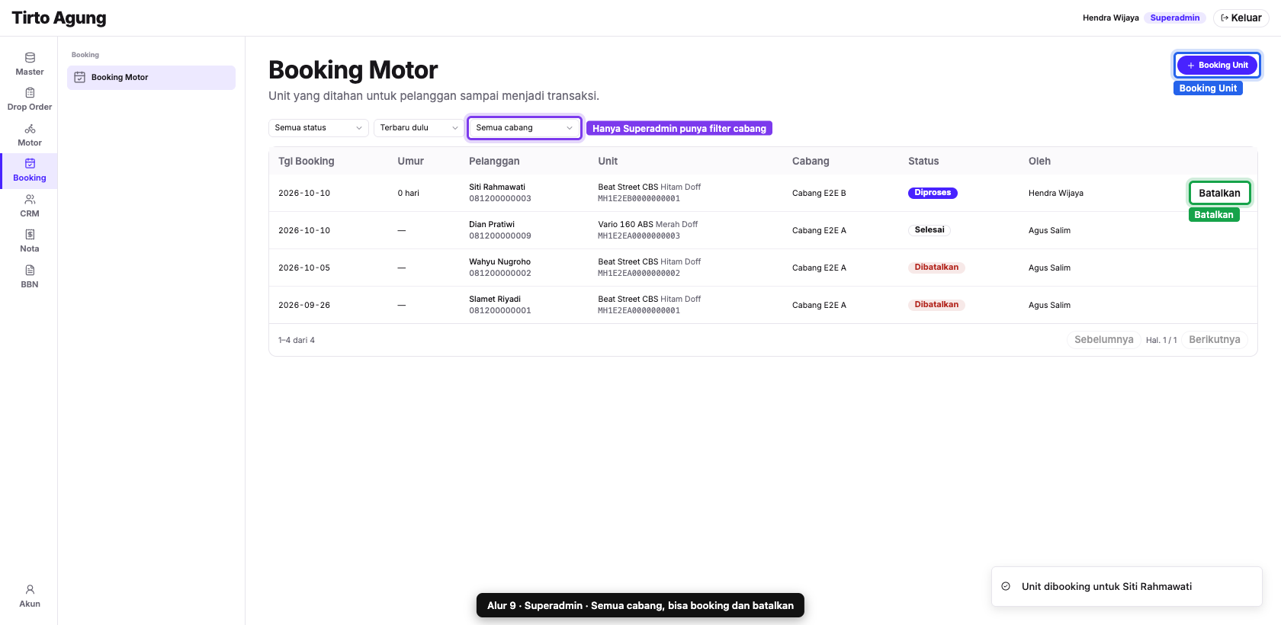The height and width of the screenshot is (625, 1281).
Task: Select customer name Dian Pratiwi
Action: point(492,225)
